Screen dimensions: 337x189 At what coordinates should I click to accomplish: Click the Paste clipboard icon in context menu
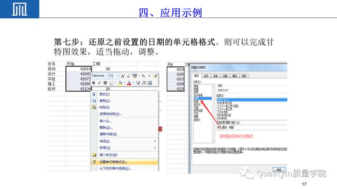click(x=94, y=107)
